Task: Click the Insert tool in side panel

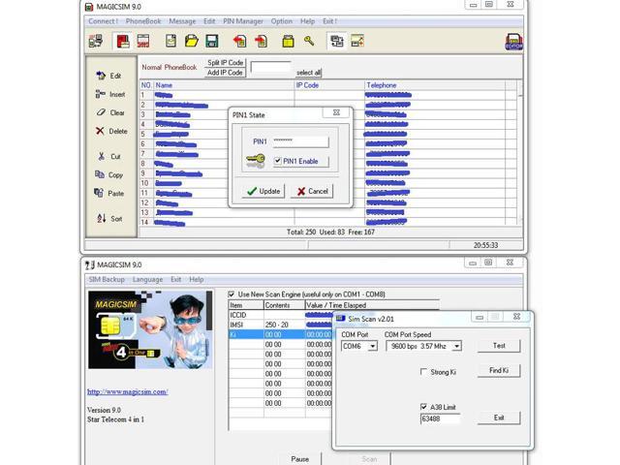Action: [x=110, y=94]
